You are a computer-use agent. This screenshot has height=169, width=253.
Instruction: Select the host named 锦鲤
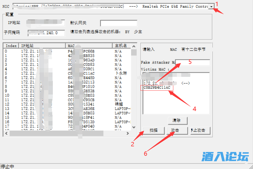click(119, 104)
